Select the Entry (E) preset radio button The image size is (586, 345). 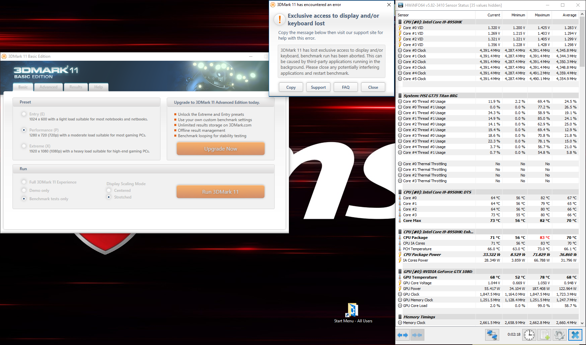[x=24, y=114]
